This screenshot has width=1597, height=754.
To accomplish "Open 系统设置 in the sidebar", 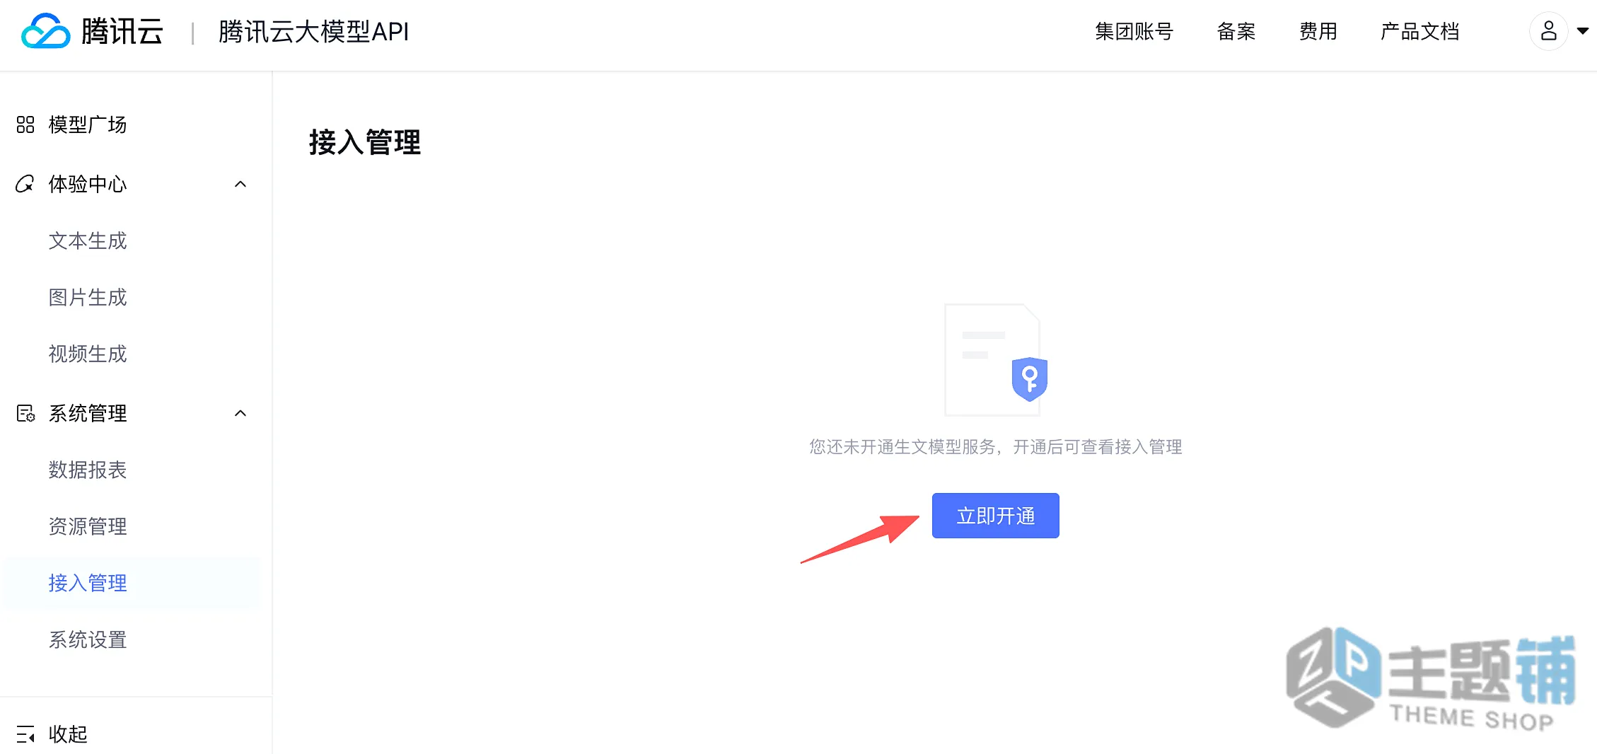I will pos(88,639).
